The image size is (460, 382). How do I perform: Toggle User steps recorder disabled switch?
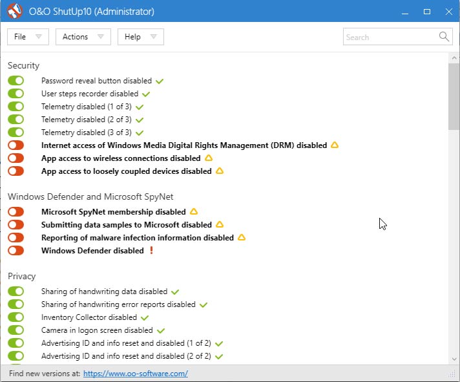pos(16,93)
